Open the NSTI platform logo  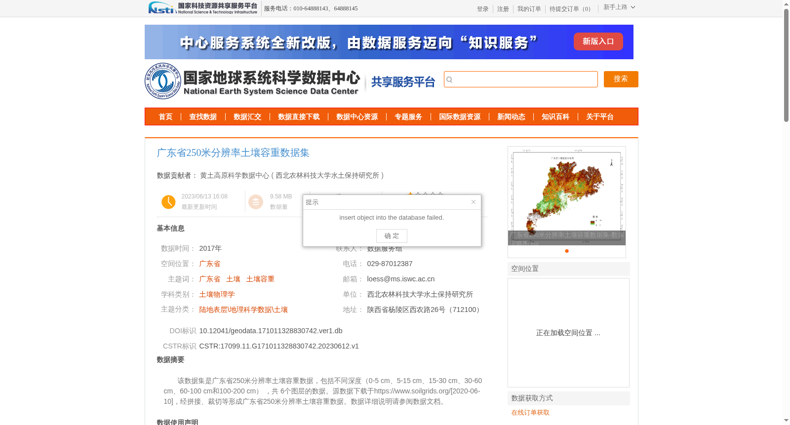203,8
